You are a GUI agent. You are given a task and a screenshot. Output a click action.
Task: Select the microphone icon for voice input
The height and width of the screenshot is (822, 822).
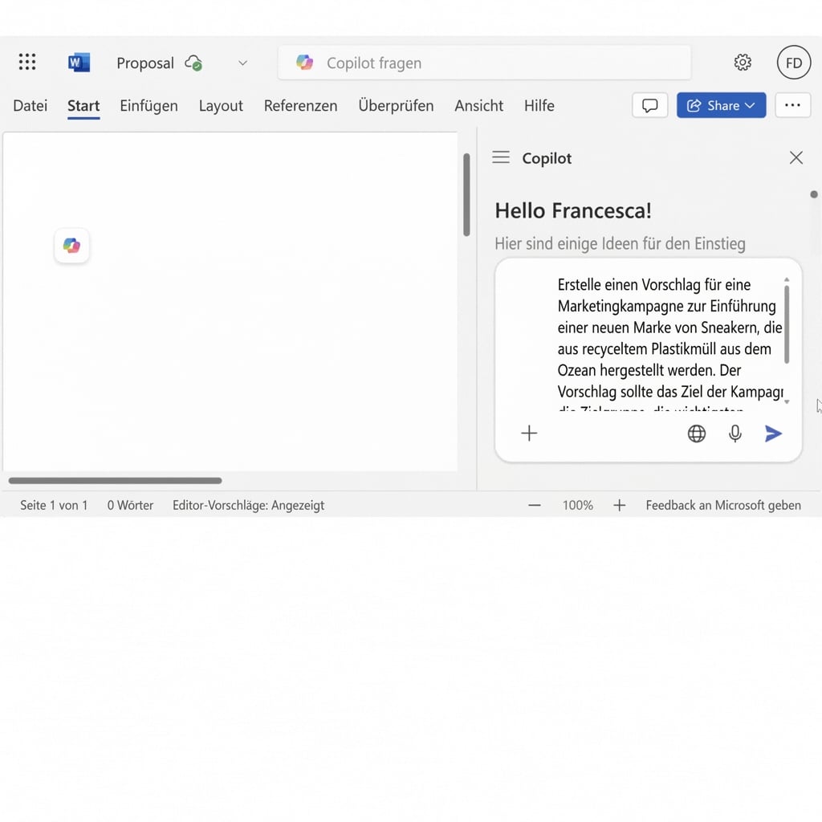coord(735,433)
